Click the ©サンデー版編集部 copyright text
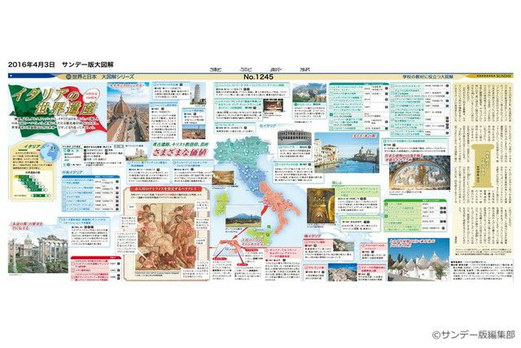521x348 pixels. tap(472, 334)
